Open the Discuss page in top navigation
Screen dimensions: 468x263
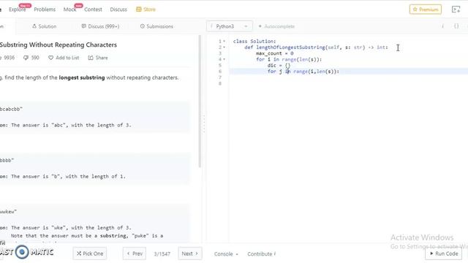[118, 9]
